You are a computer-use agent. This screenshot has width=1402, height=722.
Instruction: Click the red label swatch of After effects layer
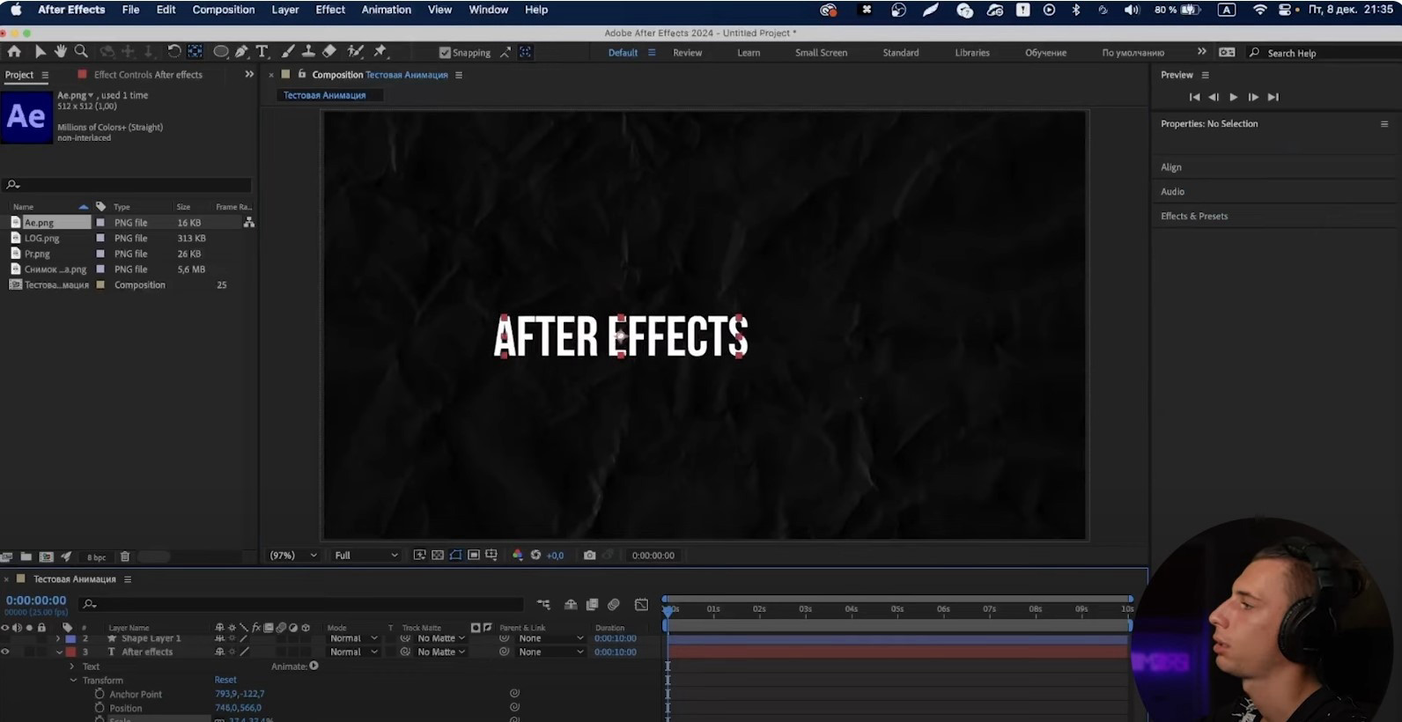coord(71,652)
